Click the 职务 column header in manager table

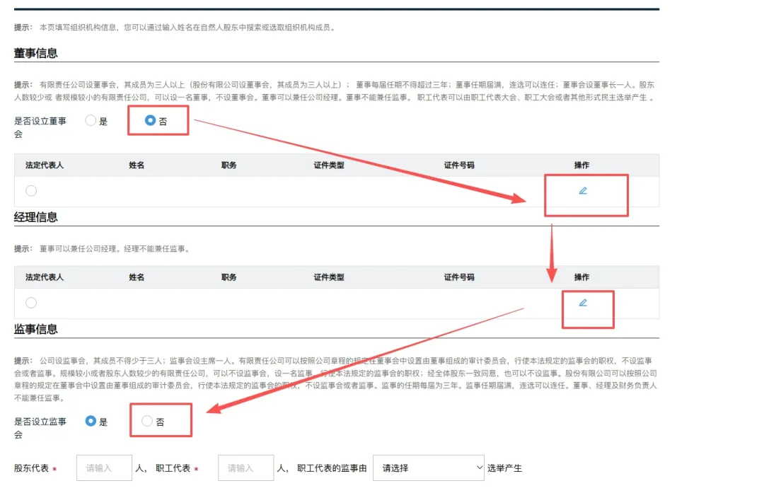tap(228, 277)
